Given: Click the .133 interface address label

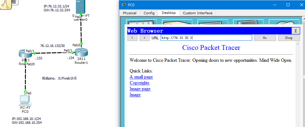Looking at the screenshot, I should (39, 58).
